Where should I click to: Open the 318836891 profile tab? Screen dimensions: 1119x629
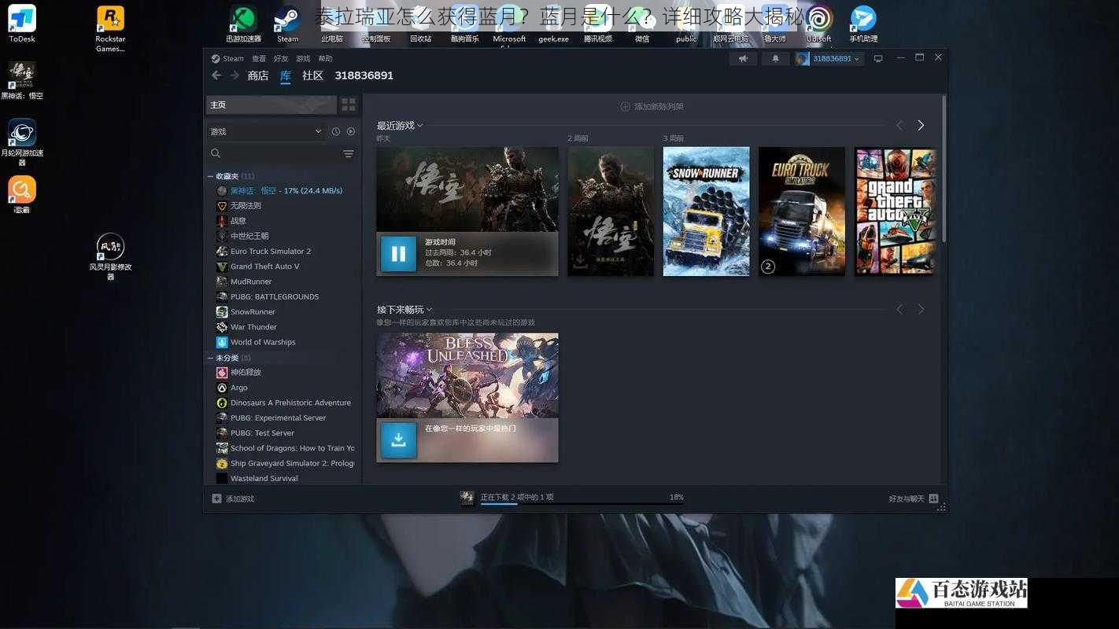point(364,75)
